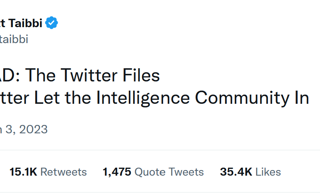View the 15.1K Retweets list

[48, 172]
